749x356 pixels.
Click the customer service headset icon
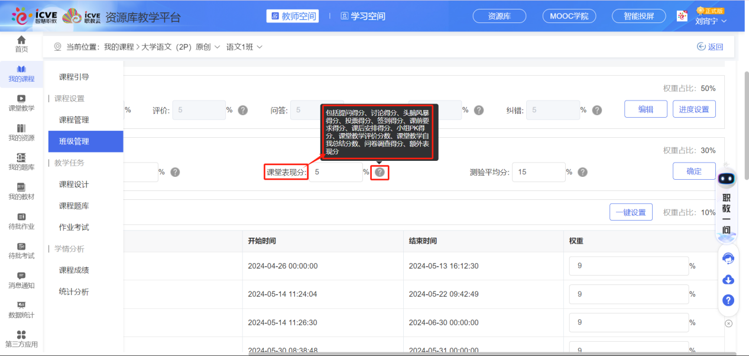(728, 258)
